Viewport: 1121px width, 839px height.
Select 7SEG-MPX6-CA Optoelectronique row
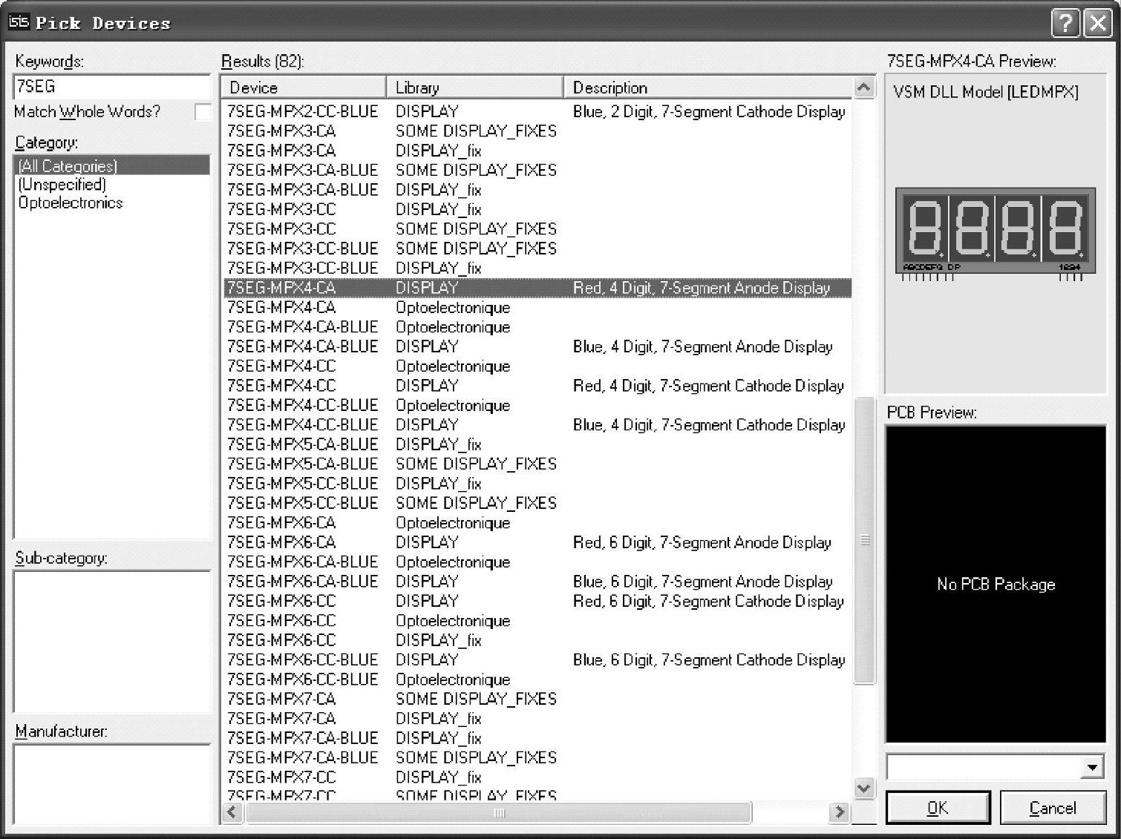pyautogui.click(x=537, y=523)
